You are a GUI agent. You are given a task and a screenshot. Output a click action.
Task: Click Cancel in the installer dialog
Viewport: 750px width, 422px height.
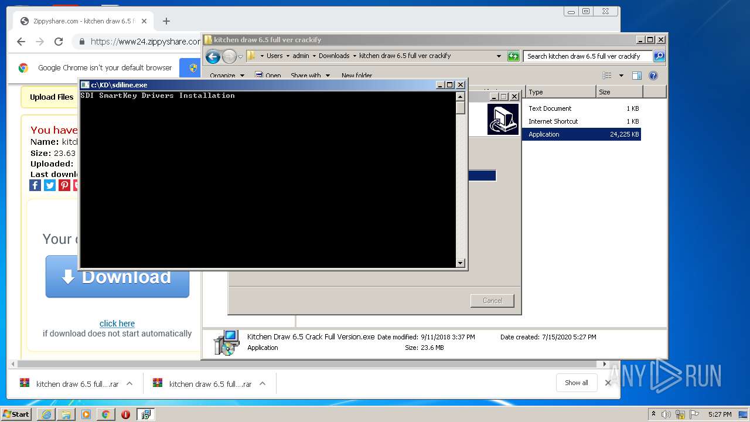pos(492,301)
